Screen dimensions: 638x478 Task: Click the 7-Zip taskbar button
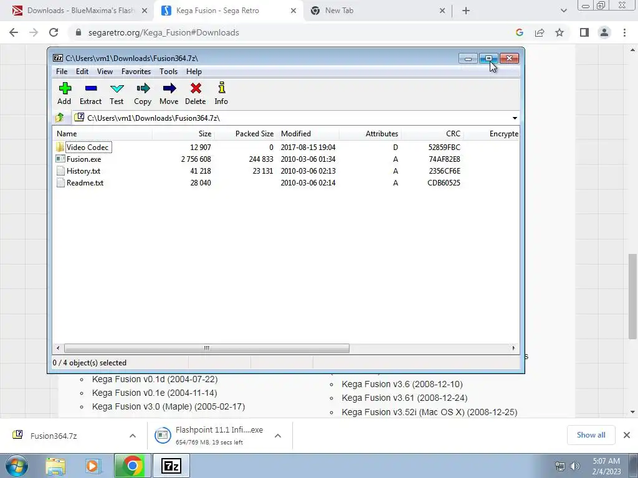click(171, 466)
